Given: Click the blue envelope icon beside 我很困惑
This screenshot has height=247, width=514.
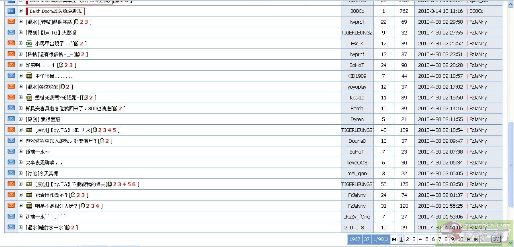Looking at the screenshot, I should [x=11, y=119].
